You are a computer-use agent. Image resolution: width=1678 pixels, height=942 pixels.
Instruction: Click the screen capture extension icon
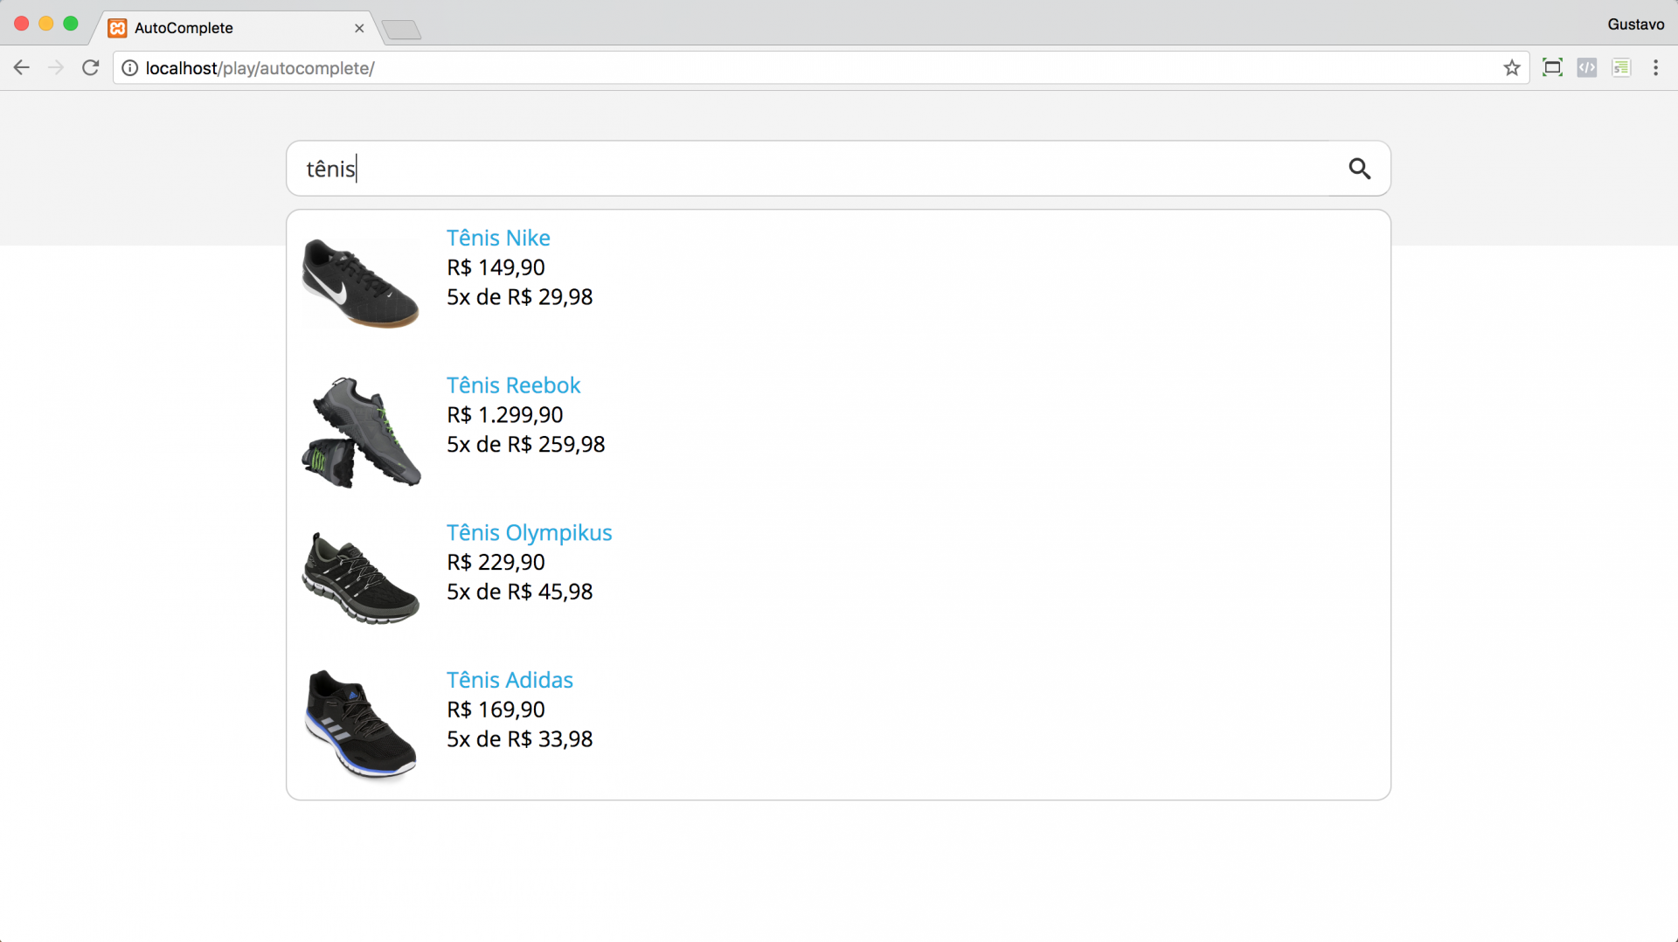point(1552,68)
